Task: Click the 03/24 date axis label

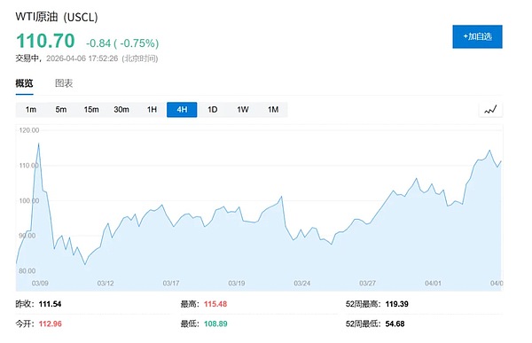Action: 302,283
